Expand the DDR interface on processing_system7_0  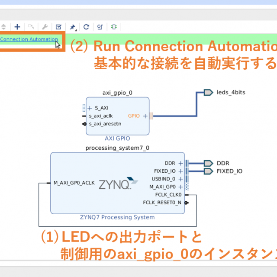tap(180, 163)
